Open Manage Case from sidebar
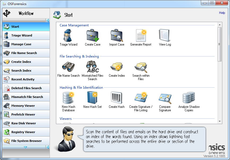Screen dimensions: 230x160 (x=26, y=44)
